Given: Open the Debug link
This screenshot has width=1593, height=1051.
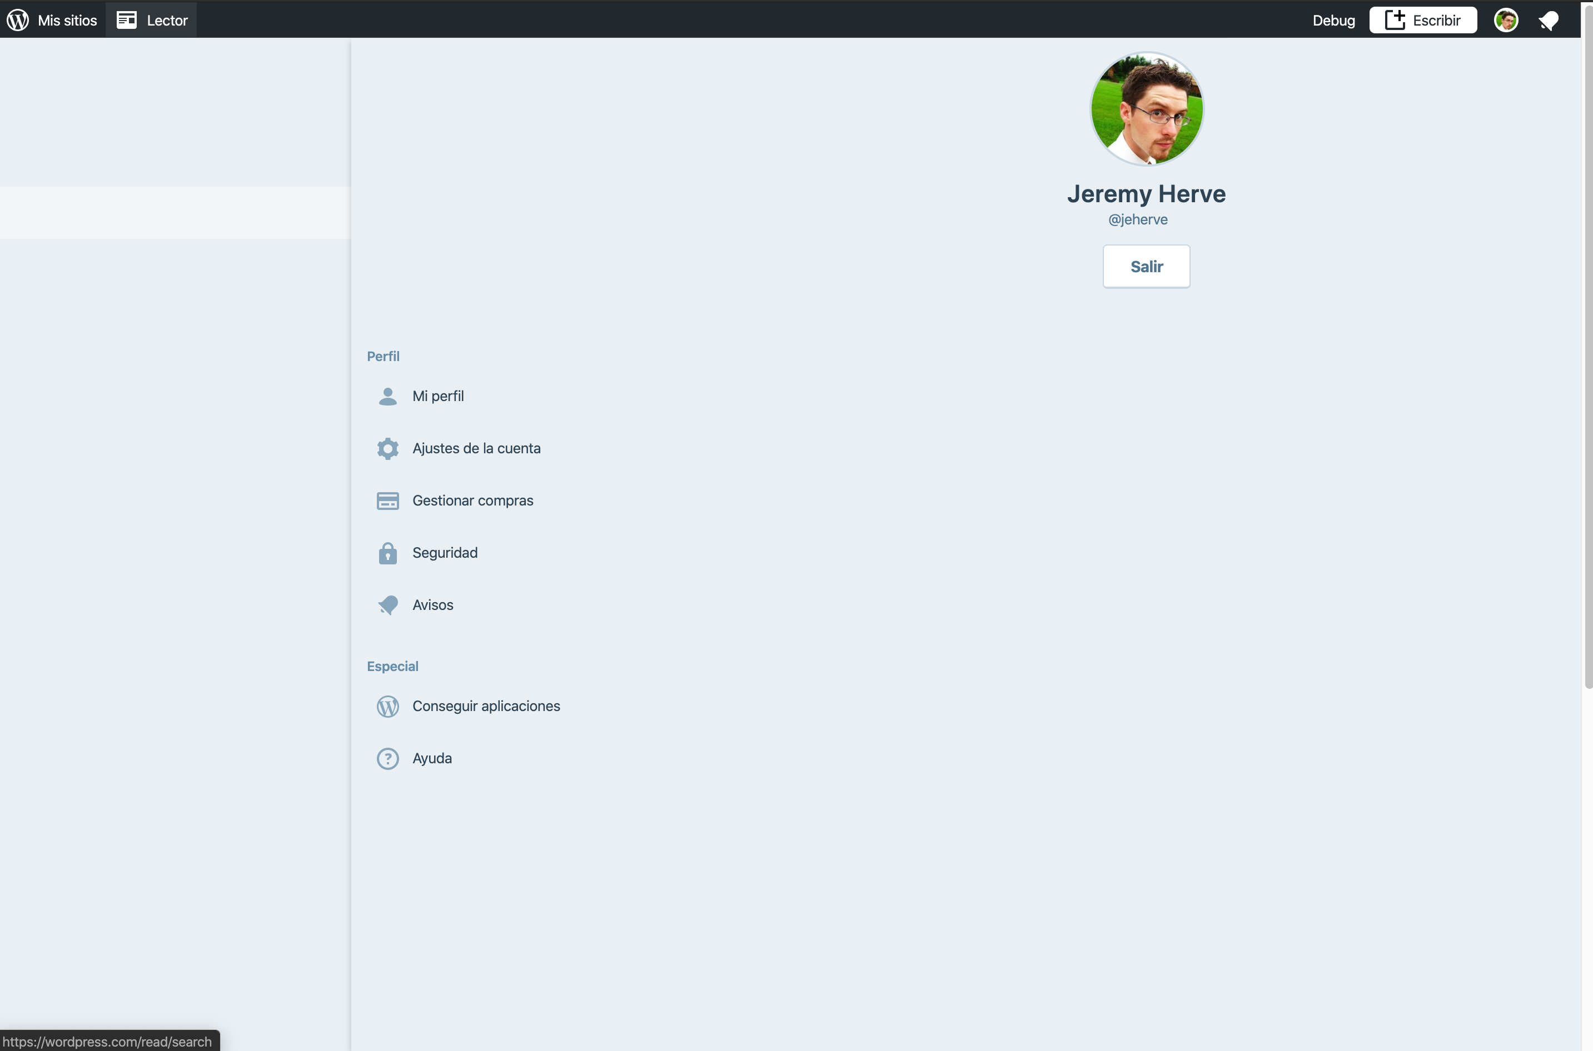Looking at the screenshot, I should coord(1333,20).
